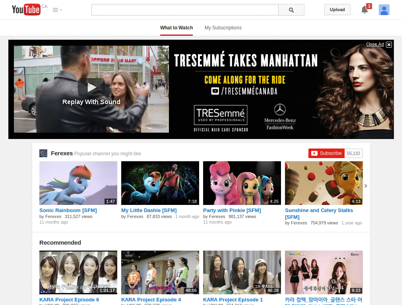
Task: Open the Party with Pinkie [SFM] thumbnail
Action: point(242,183)
